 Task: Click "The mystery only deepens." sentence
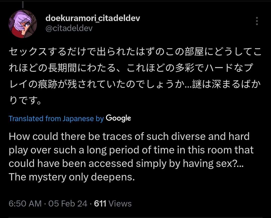tap(72, 177)
